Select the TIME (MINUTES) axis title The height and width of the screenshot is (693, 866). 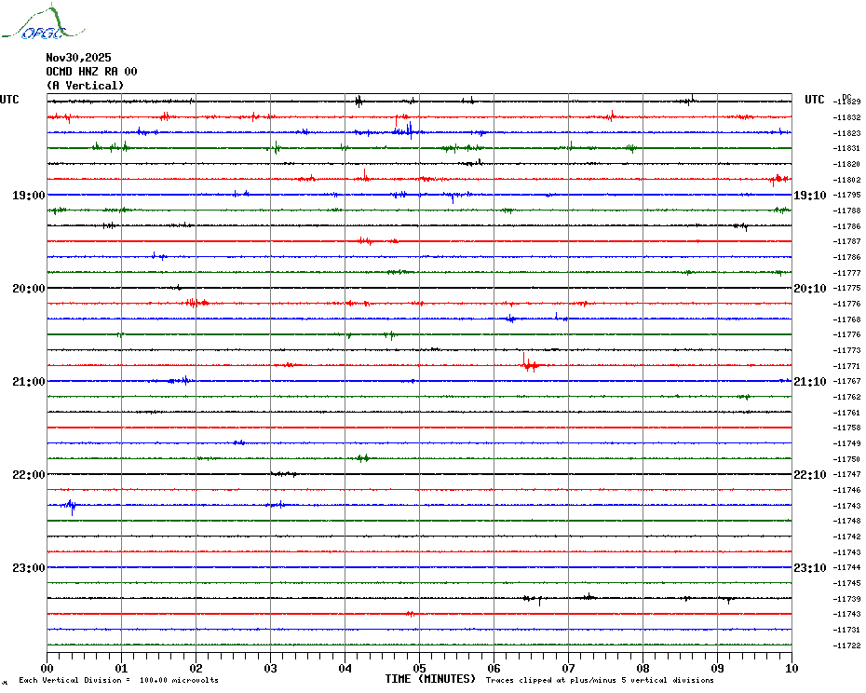point(430,679)
